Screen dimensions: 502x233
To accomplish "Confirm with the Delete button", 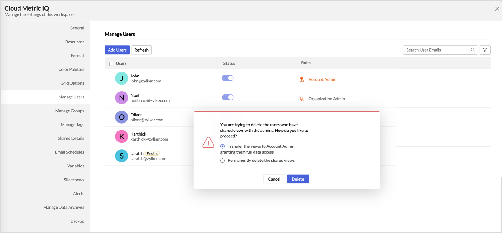I will tap(298, 179).
